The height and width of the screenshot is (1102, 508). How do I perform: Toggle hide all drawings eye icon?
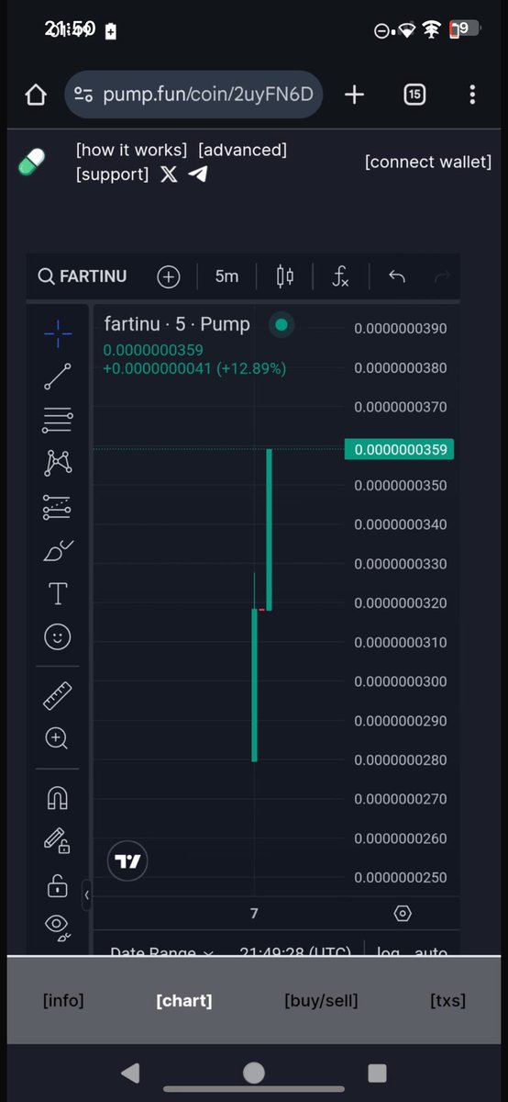pyautogui.click(x=58, y=927)
